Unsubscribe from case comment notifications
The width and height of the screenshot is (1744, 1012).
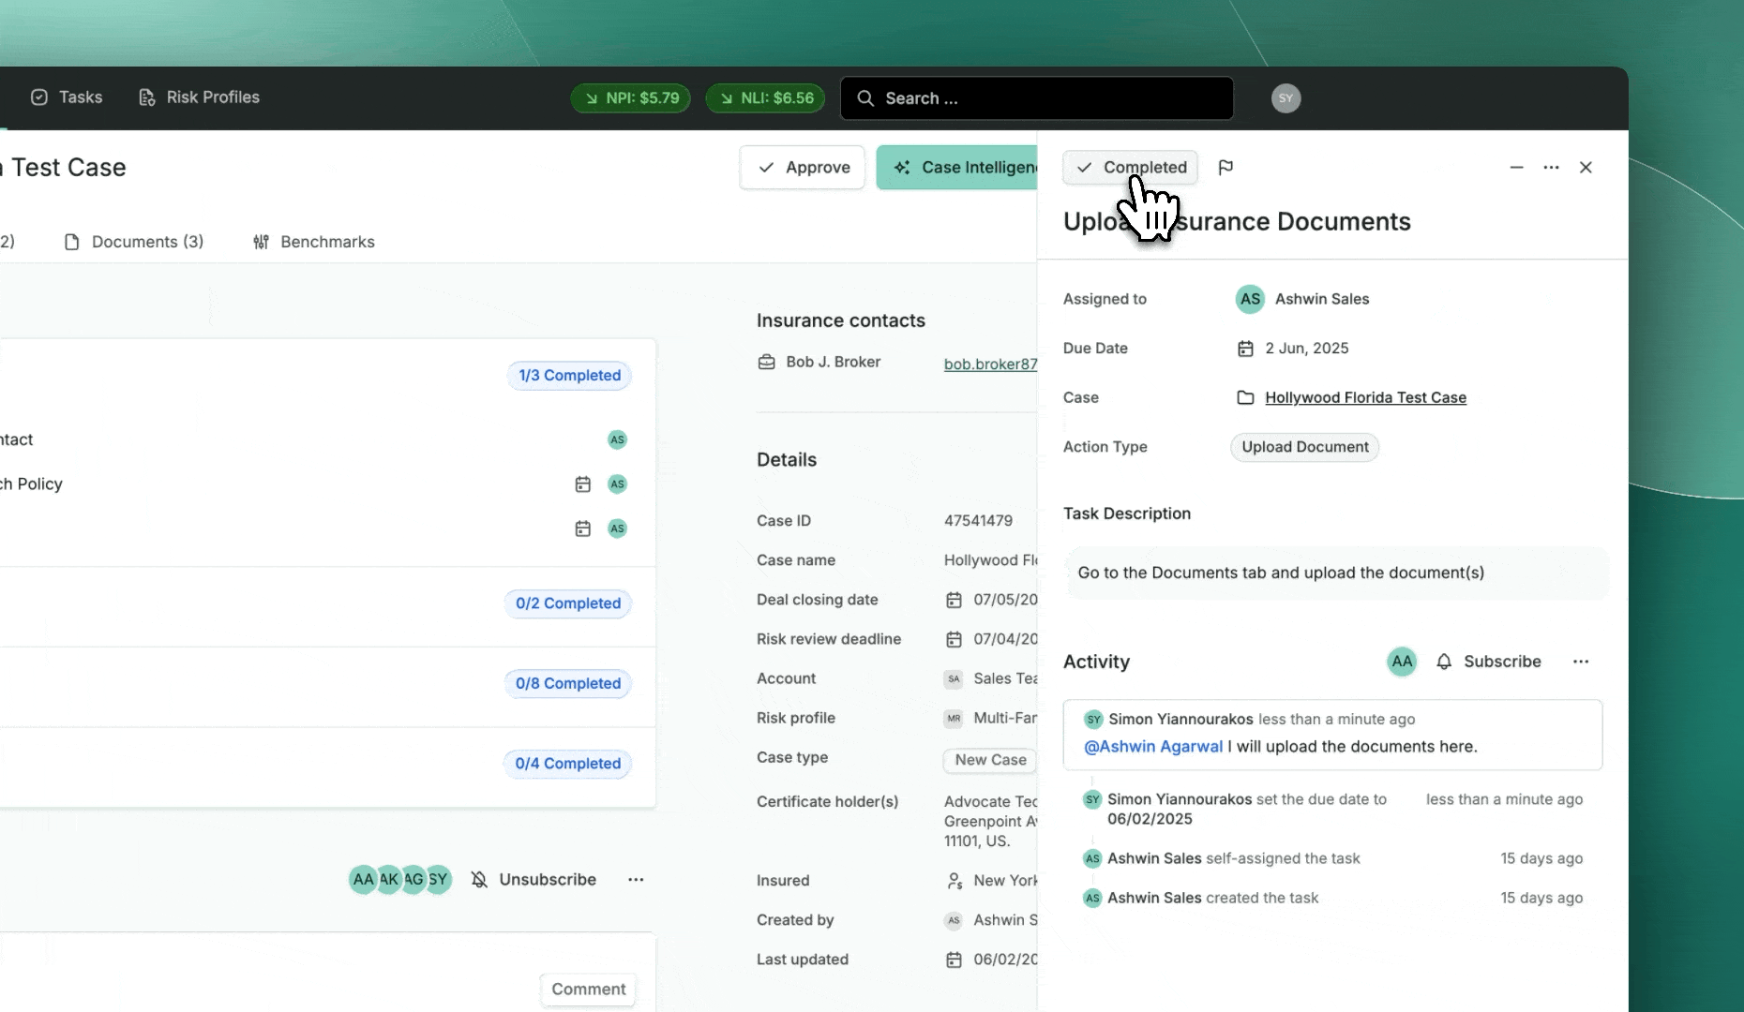tap(534, 880)
